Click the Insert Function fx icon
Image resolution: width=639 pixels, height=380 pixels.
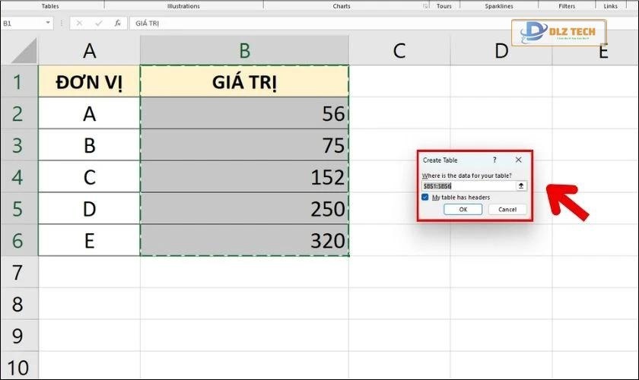(118, 24)
